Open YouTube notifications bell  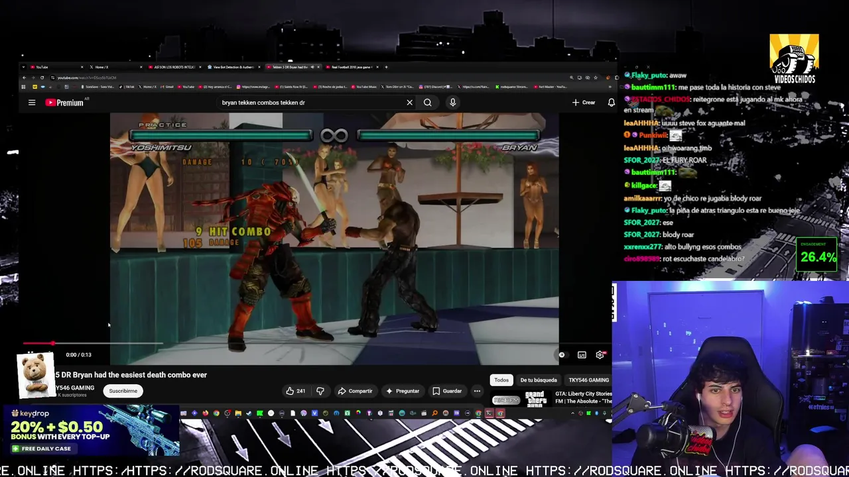(611, 103)
